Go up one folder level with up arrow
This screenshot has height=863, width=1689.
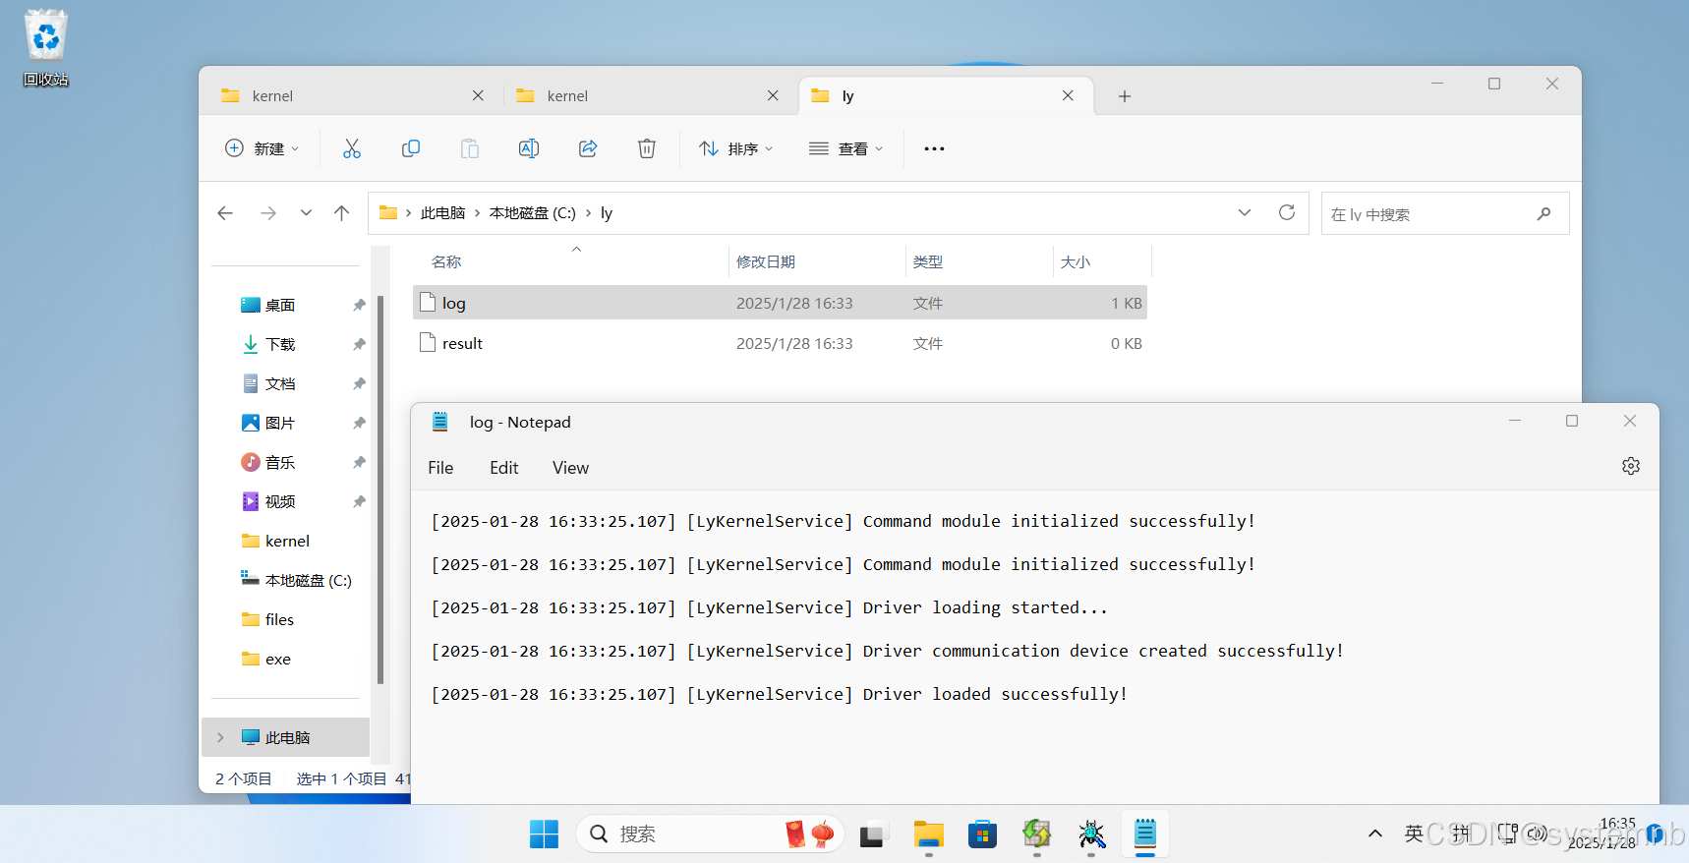pos(341,213)
